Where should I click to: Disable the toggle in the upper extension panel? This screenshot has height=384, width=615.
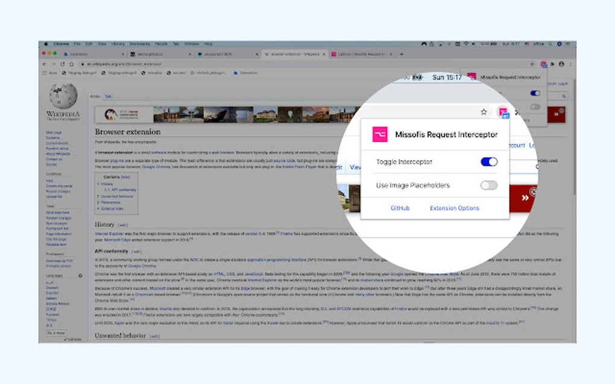coord(534,93)
